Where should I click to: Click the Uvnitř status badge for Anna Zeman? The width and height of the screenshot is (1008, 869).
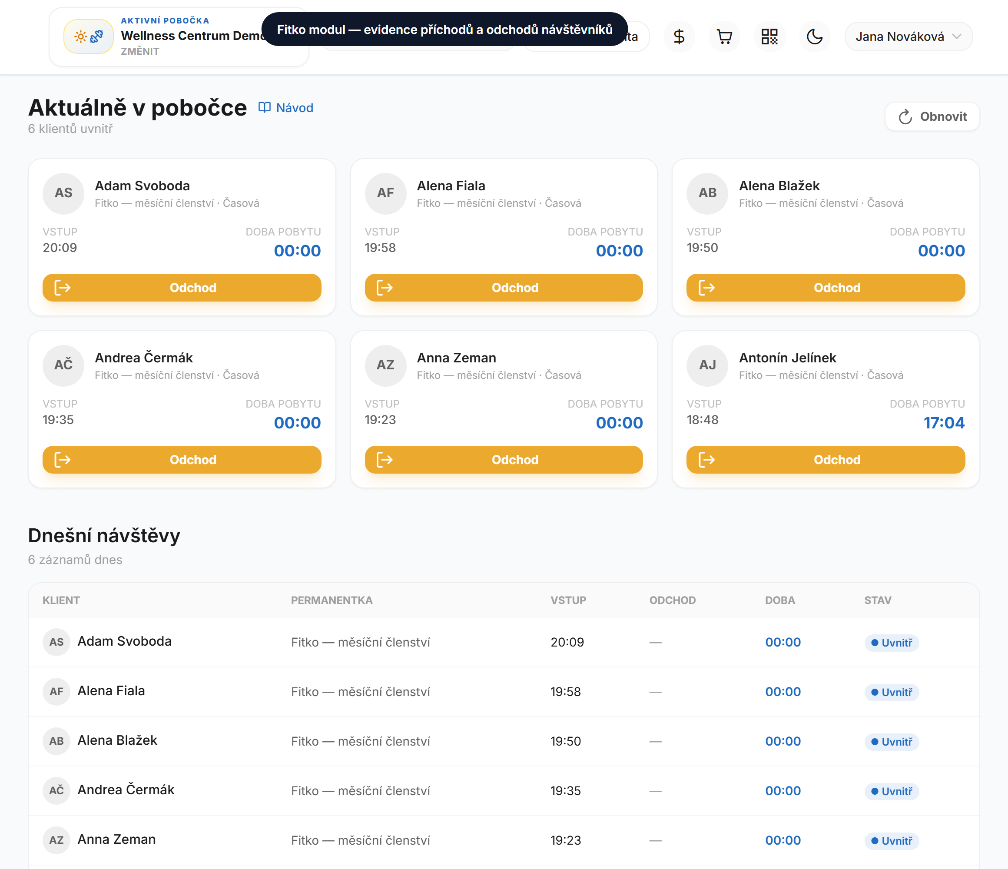(x=891, y=841)
